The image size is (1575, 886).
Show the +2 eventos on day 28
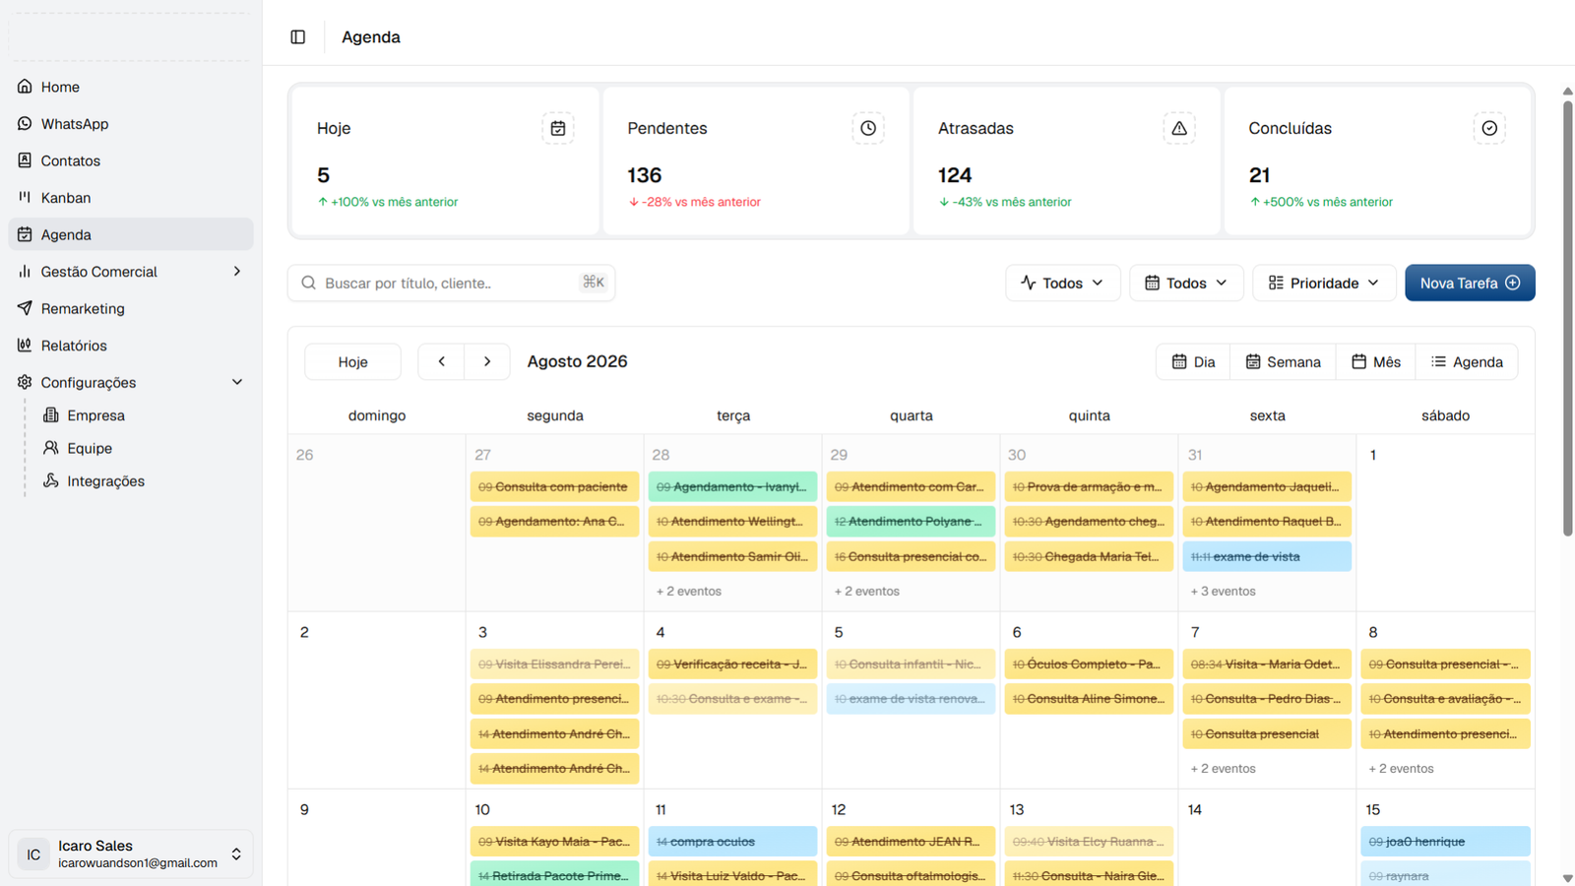point(689,592)
